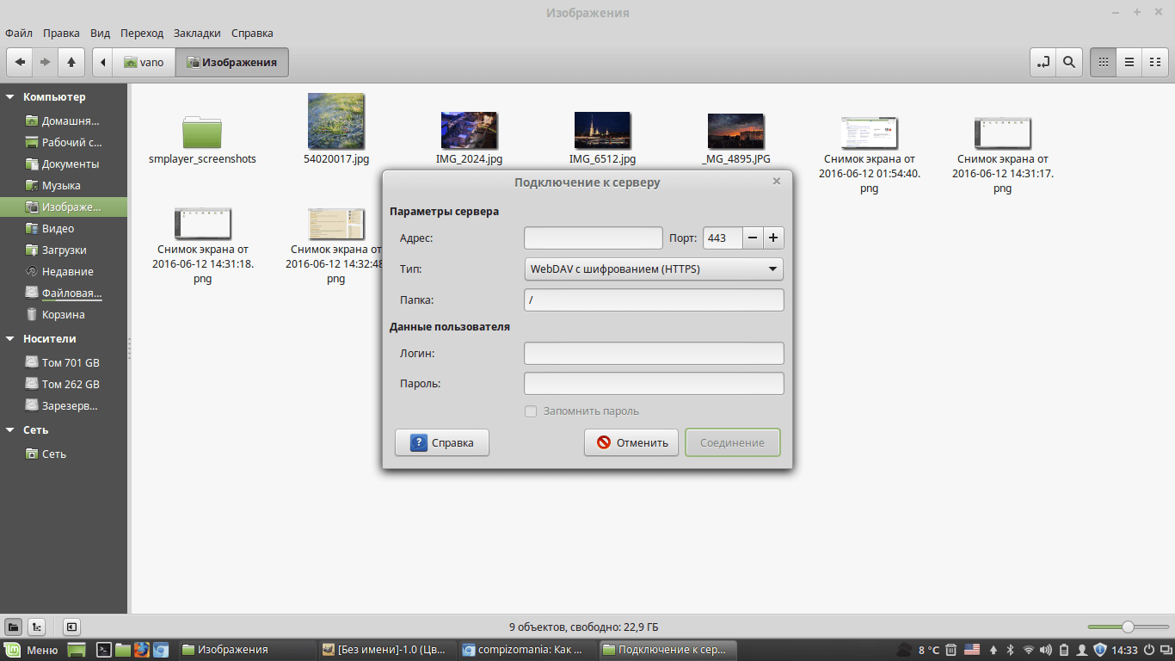Collapse the Носители sidebar section

pos(10,339)
